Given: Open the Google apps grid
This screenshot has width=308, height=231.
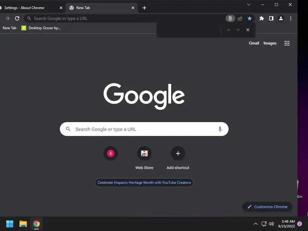Looking at the screenshot, I should pos(287,43).
